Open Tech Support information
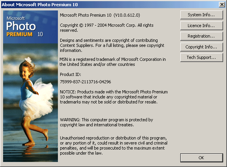 (202, 58)
